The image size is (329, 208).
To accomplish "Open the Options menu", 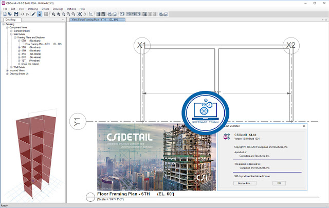I will pos(71,9).
